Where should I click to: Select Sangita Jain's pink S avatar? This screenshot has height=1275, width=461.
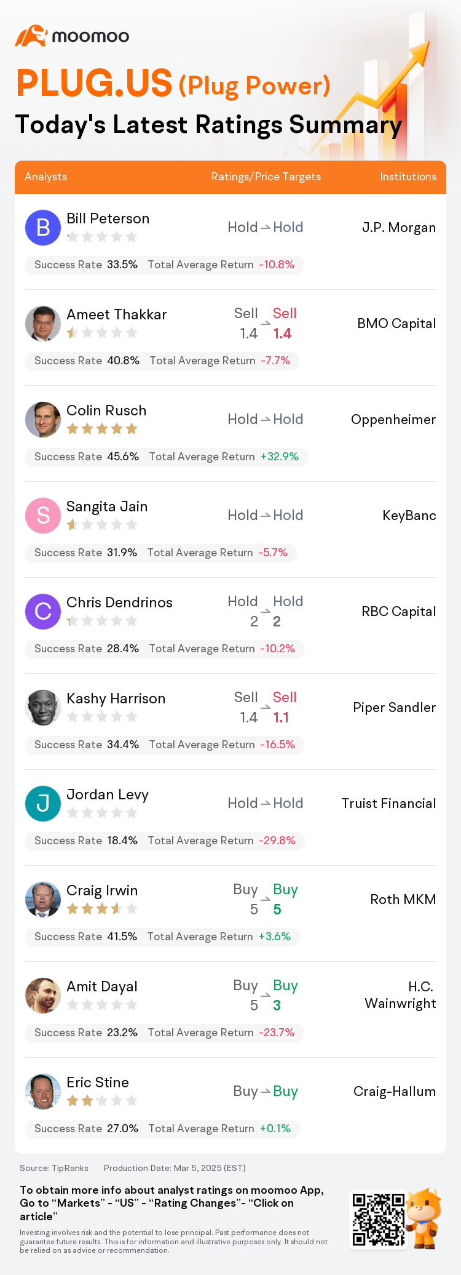43,515
